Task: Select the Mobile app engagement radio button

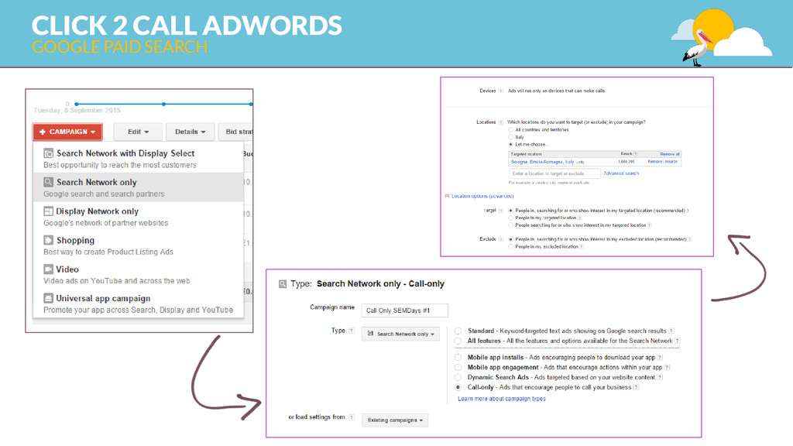Action: point(458,368)
